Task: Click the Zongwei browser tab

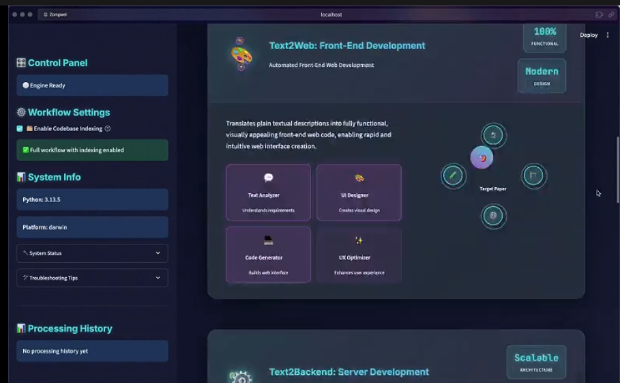Action: tap(55, 14)
